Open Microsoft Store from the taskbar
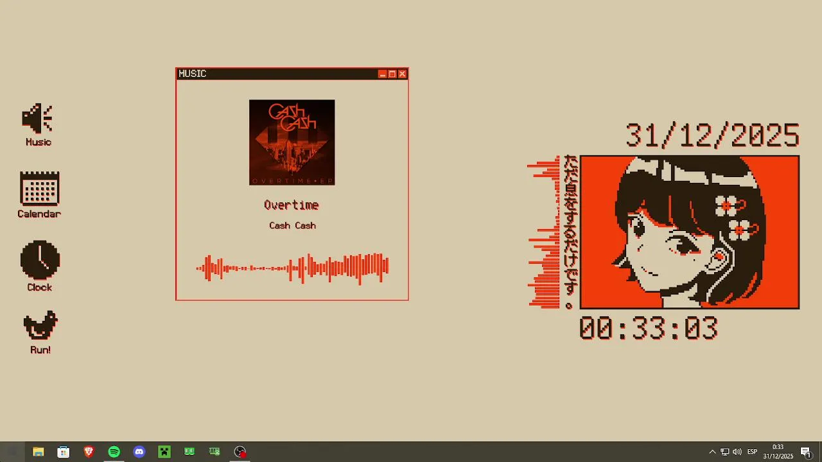Viewport: 822px width, 462px height. 63,452
